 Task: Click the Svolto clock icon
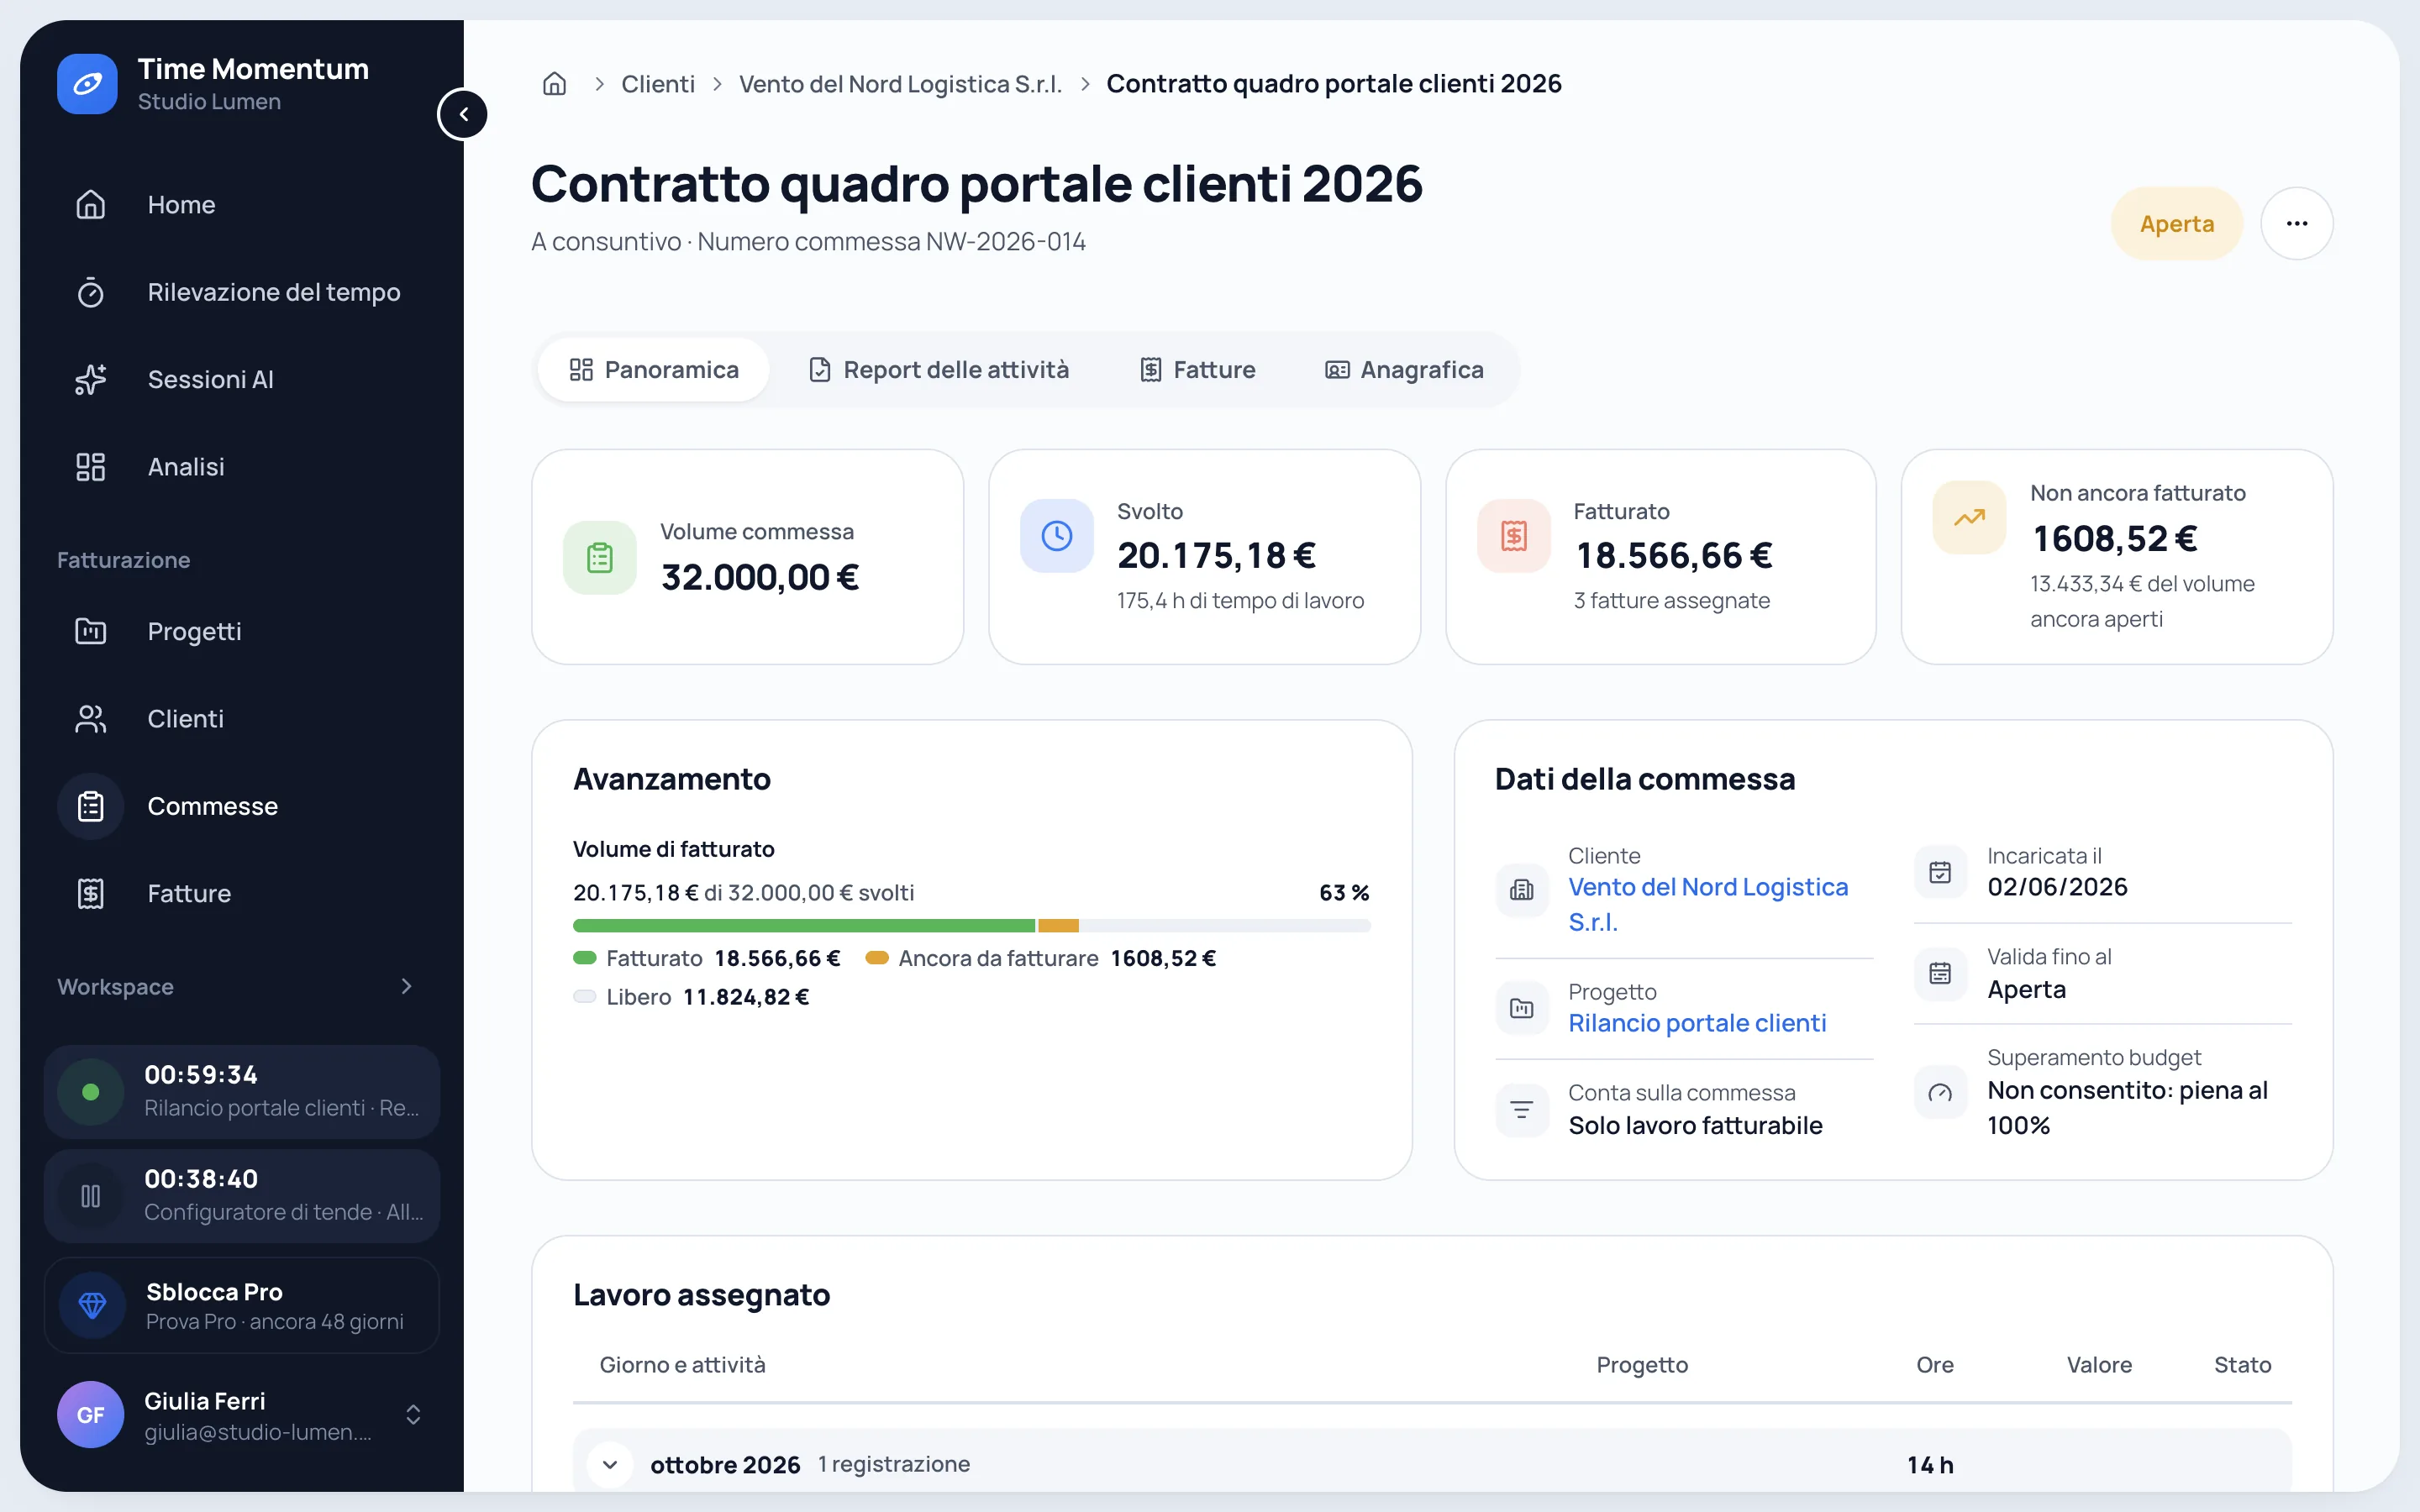point(1057,536)
